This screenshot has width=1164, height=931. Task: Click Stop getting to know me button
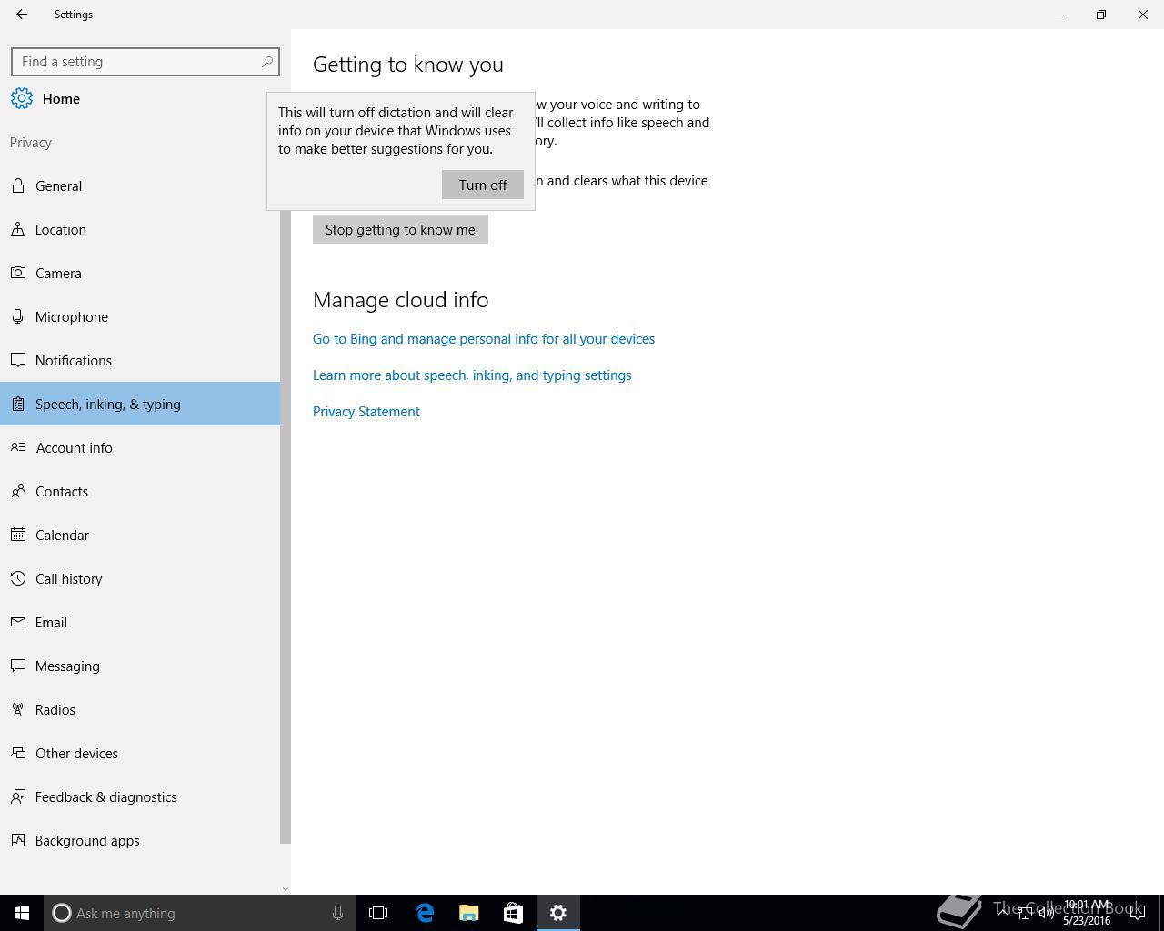pos(400,229)
